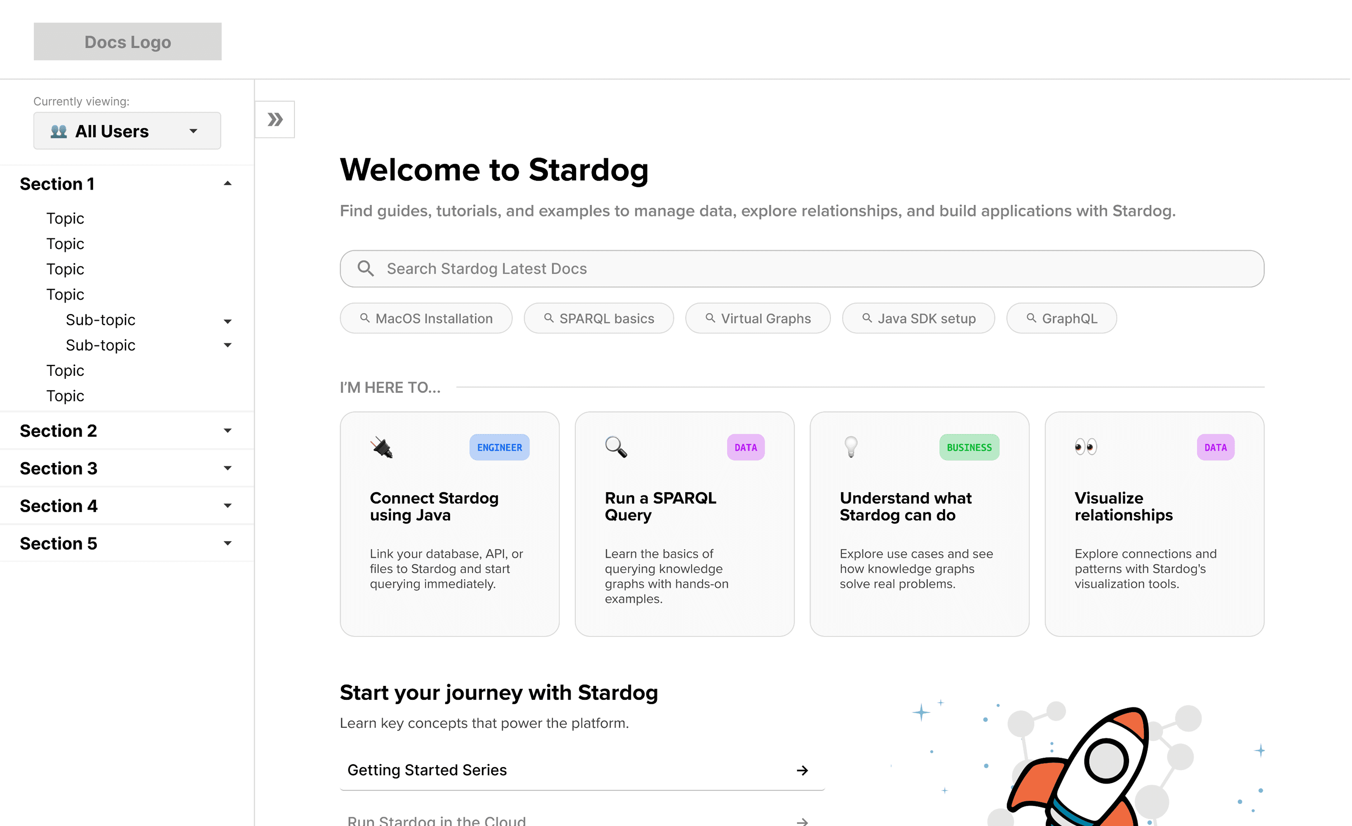Click the 'Explore connections and patterns' description
The width and height of the screenshot is (1352, 826).
[x=1145, y=569]
